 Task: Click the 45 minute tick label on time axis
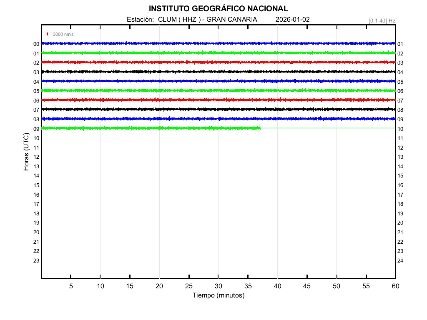[x=307, y=286]
